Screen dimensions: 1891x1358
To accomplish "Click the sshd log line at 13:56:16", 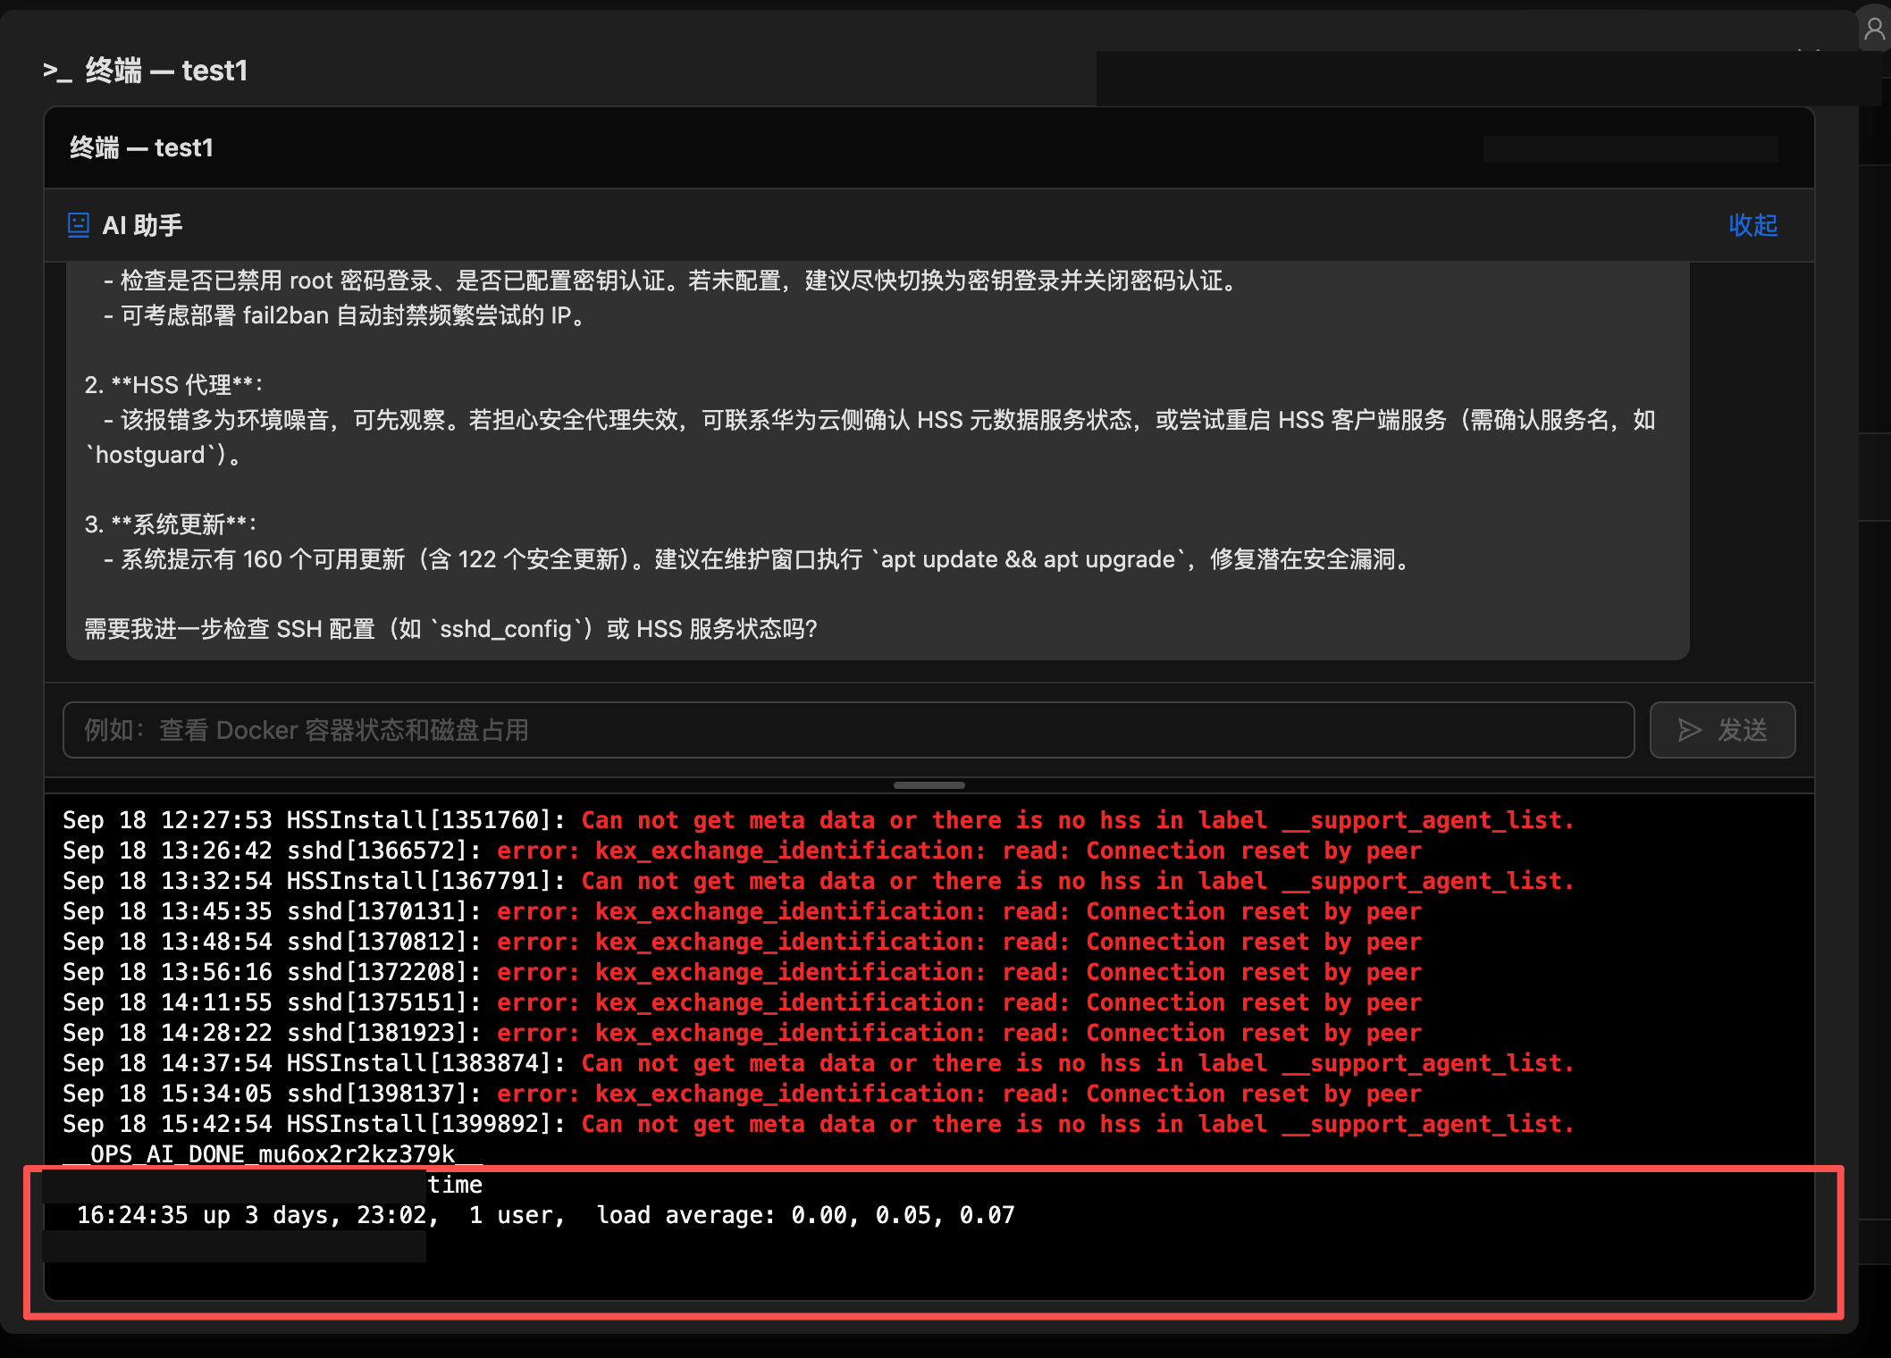I will click(x=742, y=972).
